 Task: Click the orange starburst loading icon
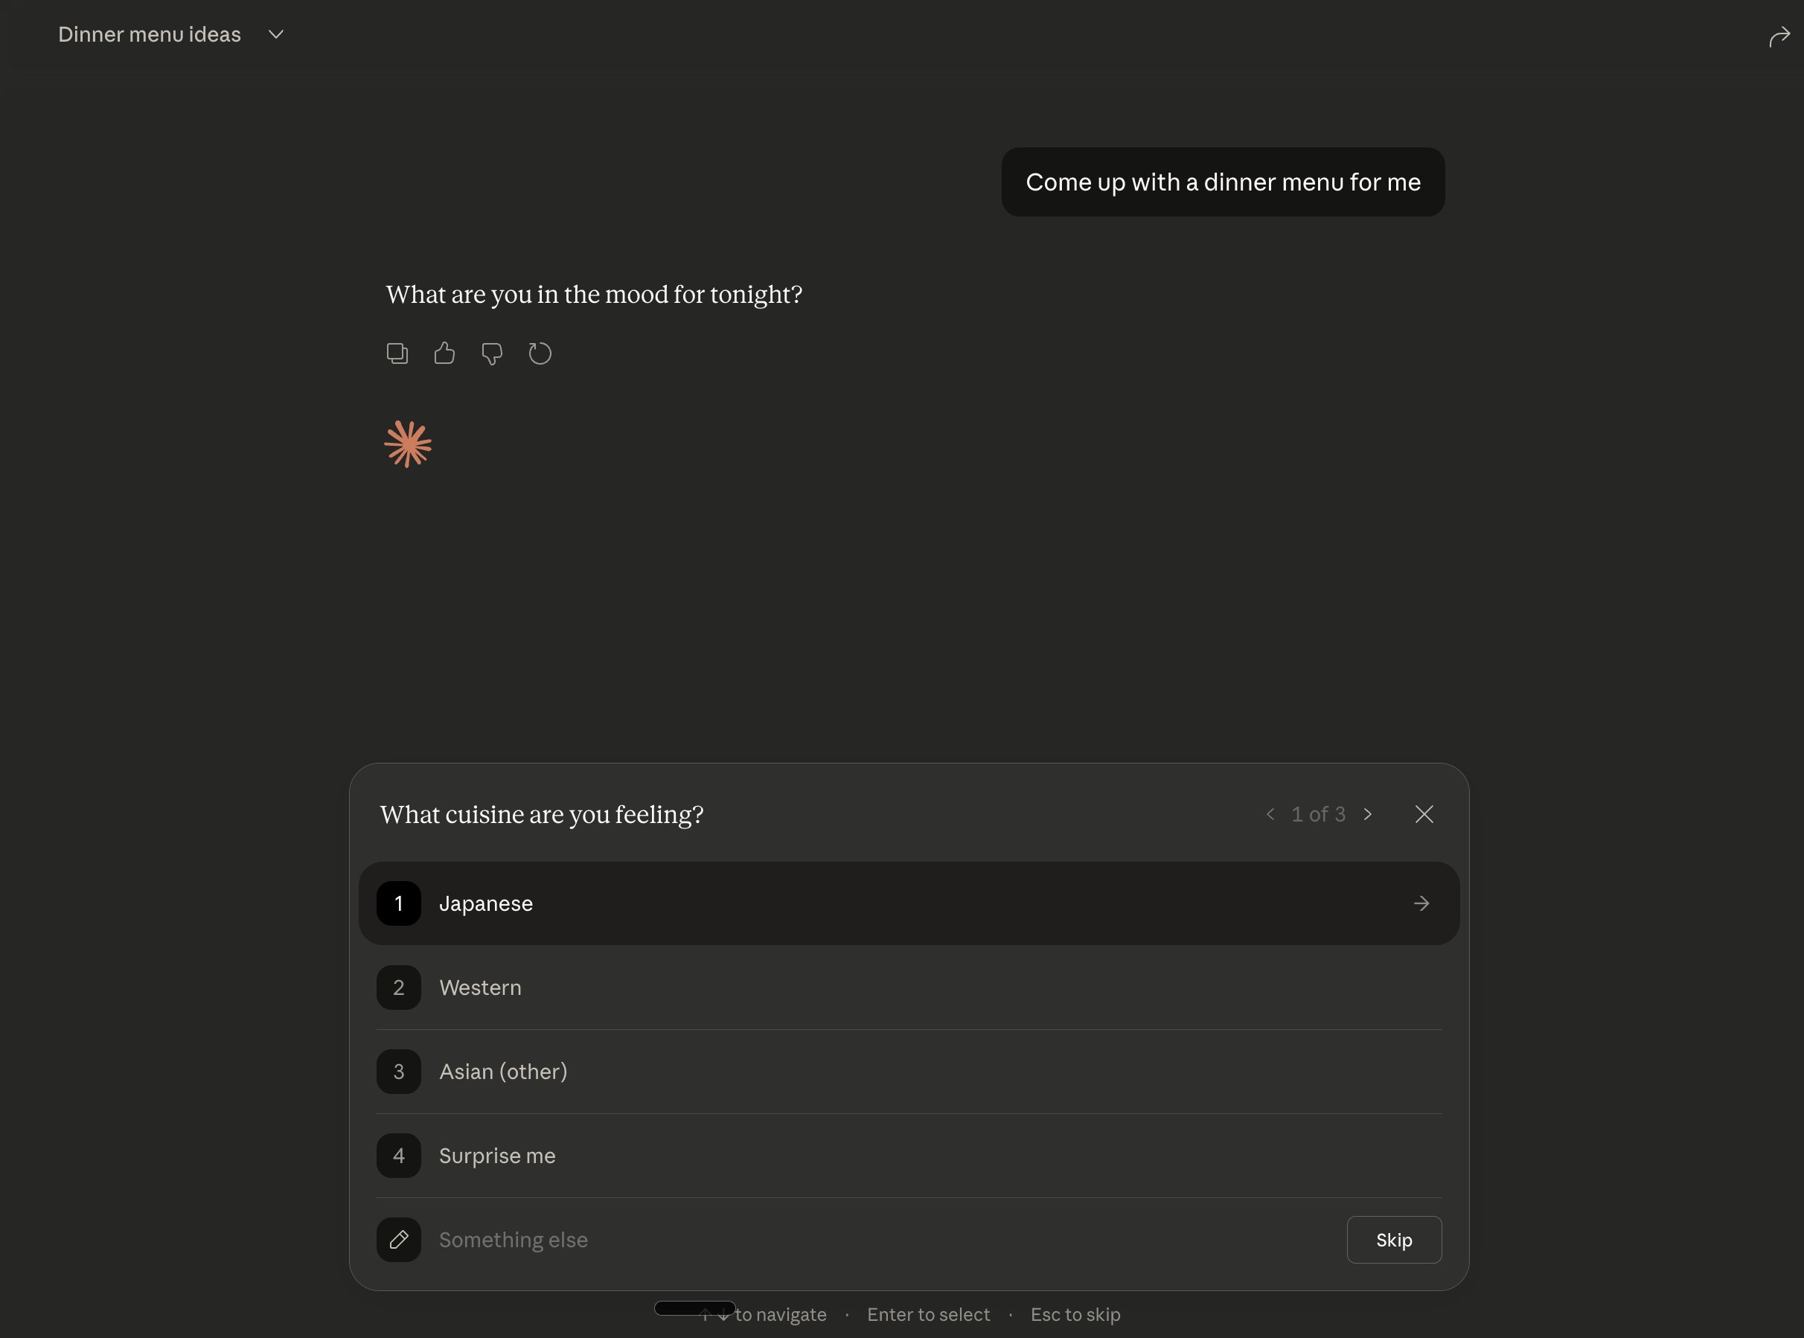(407, 444)
